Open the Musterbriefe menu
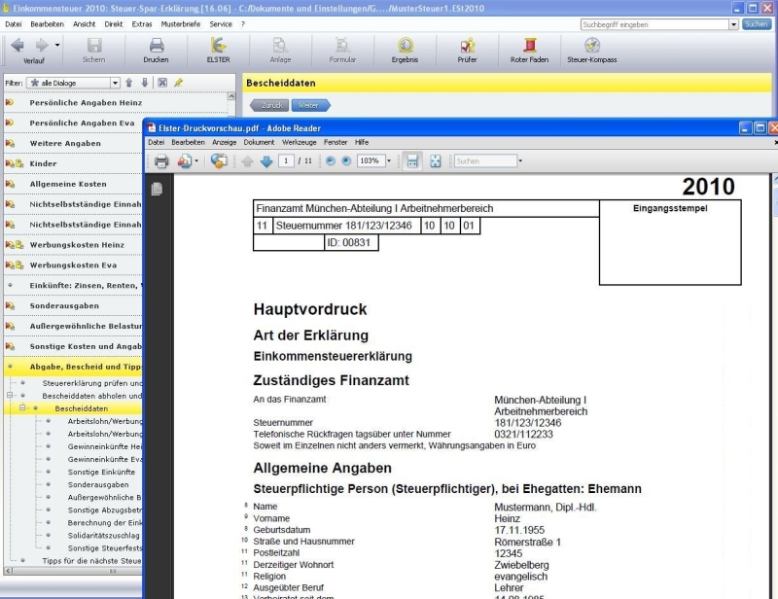The height and width of the screenshot is (599, 778). click(x=181, y=23)
